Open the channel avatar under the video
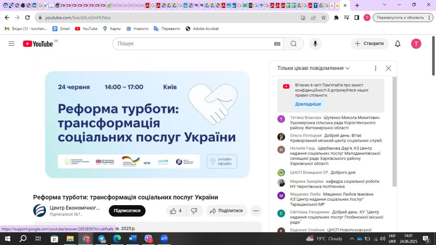 (40, 211)
